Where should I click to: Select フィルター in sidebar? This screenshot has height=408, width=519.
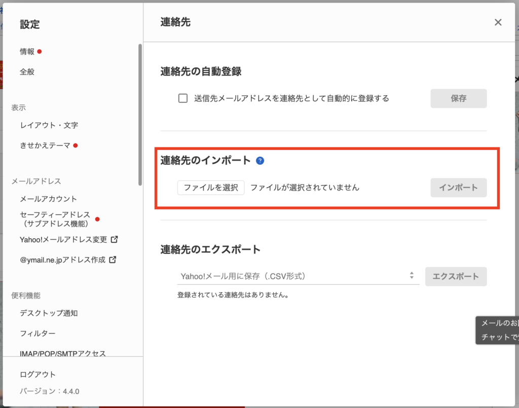pyautogui.click(x=38, y=333)
